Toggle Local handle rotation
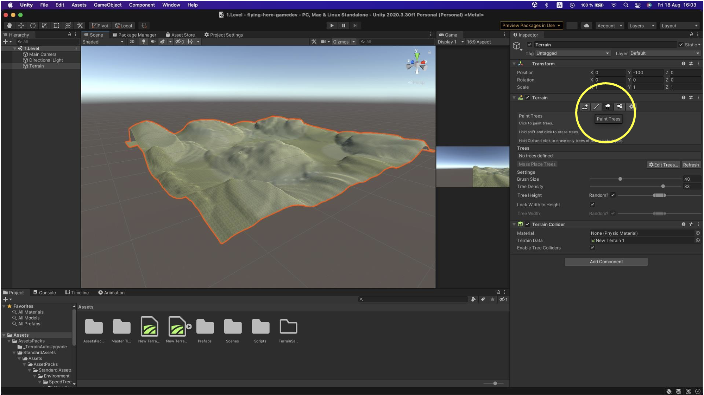The height and width of the screenshot is (395, 704). [124, 26]
